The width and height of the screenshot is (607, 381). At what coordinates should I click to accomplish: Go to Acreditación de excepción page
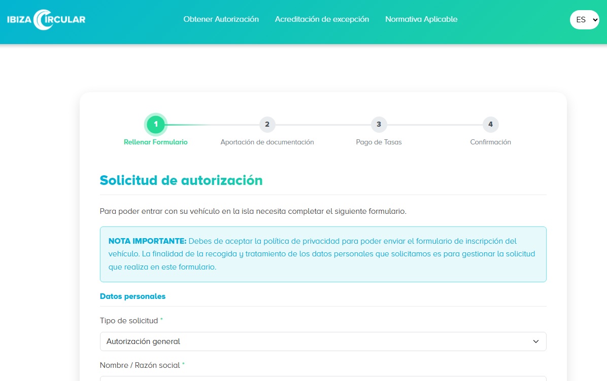(322, 19)
